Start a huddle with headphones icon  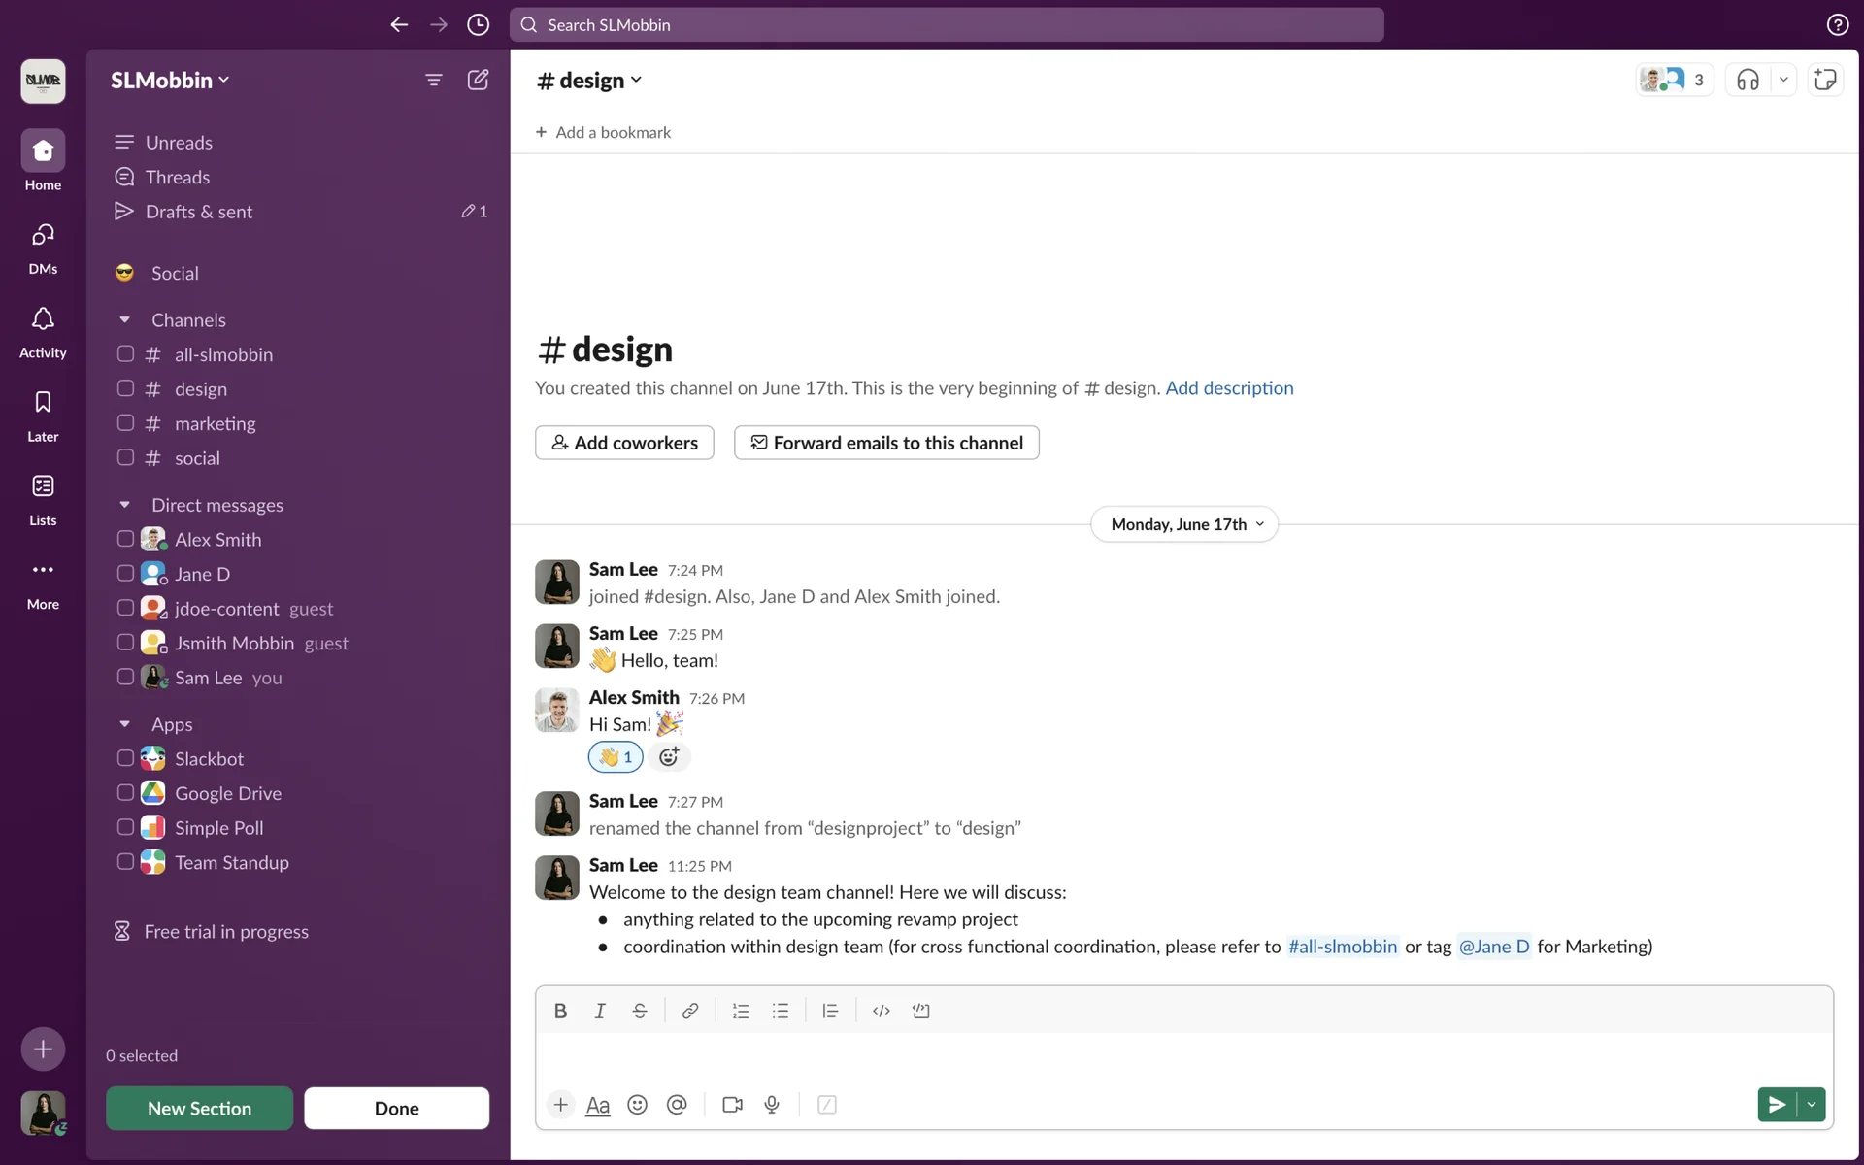coord(1747,80)
